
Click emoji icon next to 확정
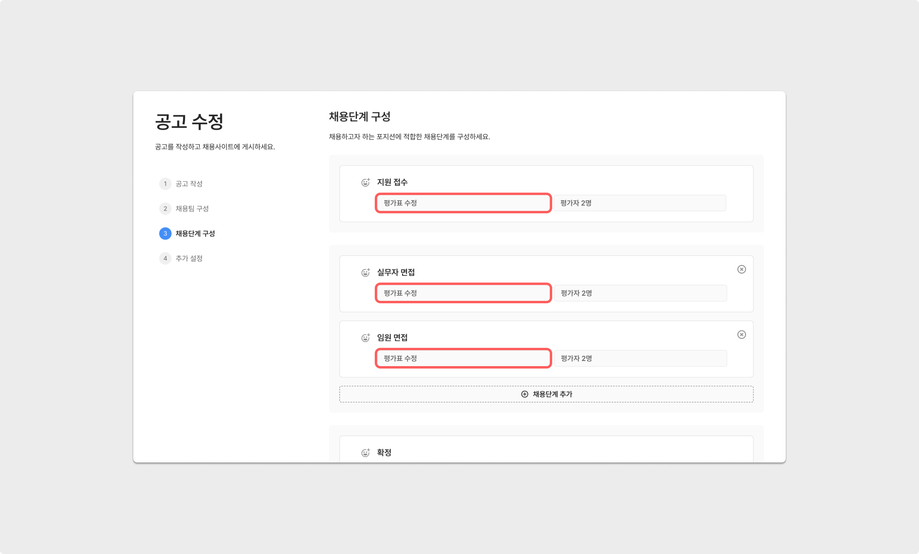tap(365, 453)
